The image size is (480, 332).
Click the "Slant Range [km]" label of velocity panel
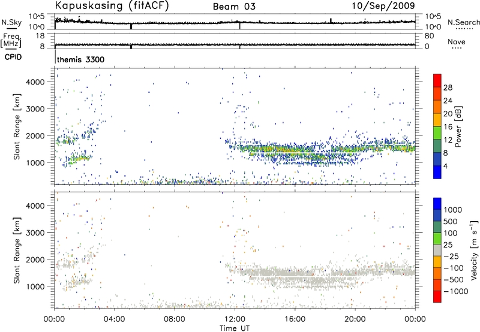pos(17,250)
